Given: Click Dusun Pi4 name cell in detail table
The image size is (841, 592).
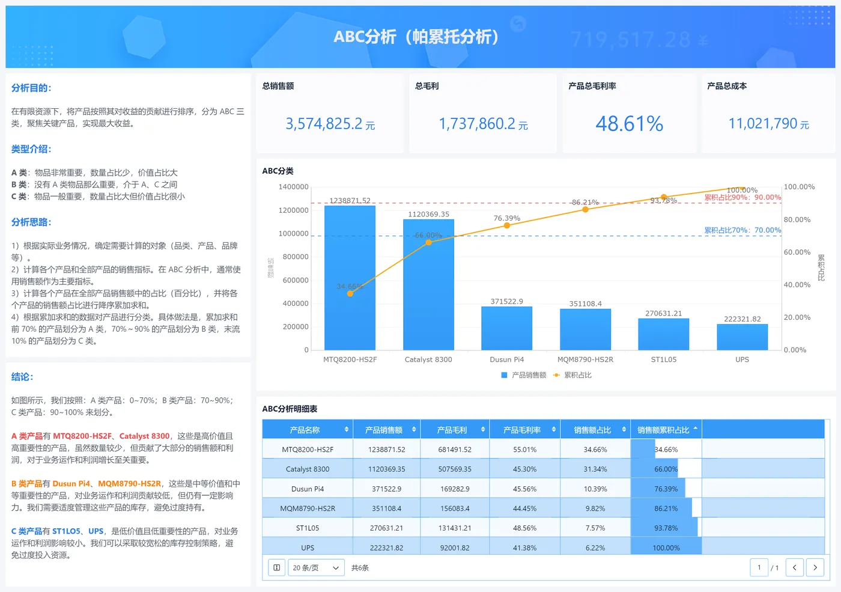Looking at the screenshot, I should [x=308, y=489].
